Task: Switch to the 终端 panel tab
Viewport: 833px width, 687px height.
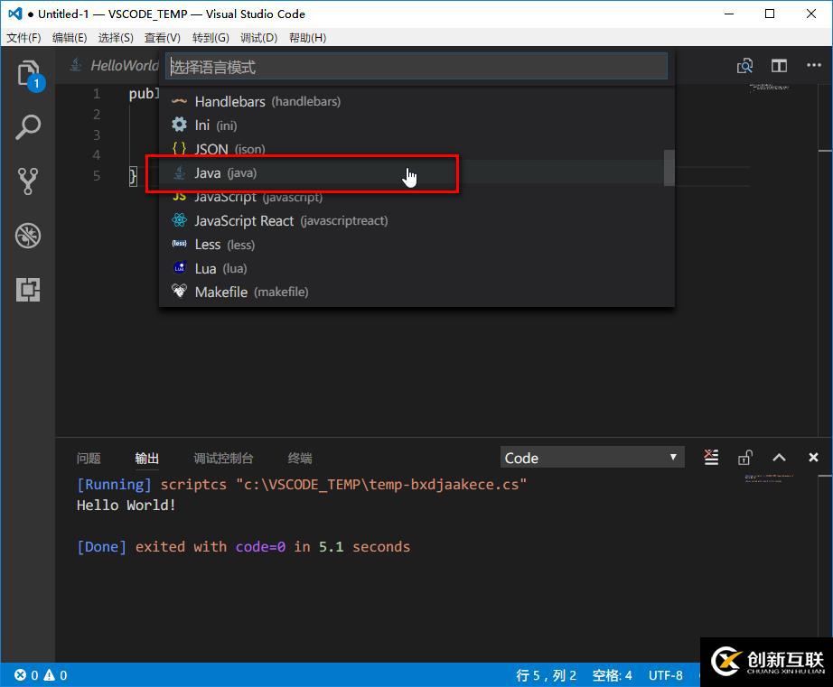Action: pyautogui.click(x=300, y=459)
